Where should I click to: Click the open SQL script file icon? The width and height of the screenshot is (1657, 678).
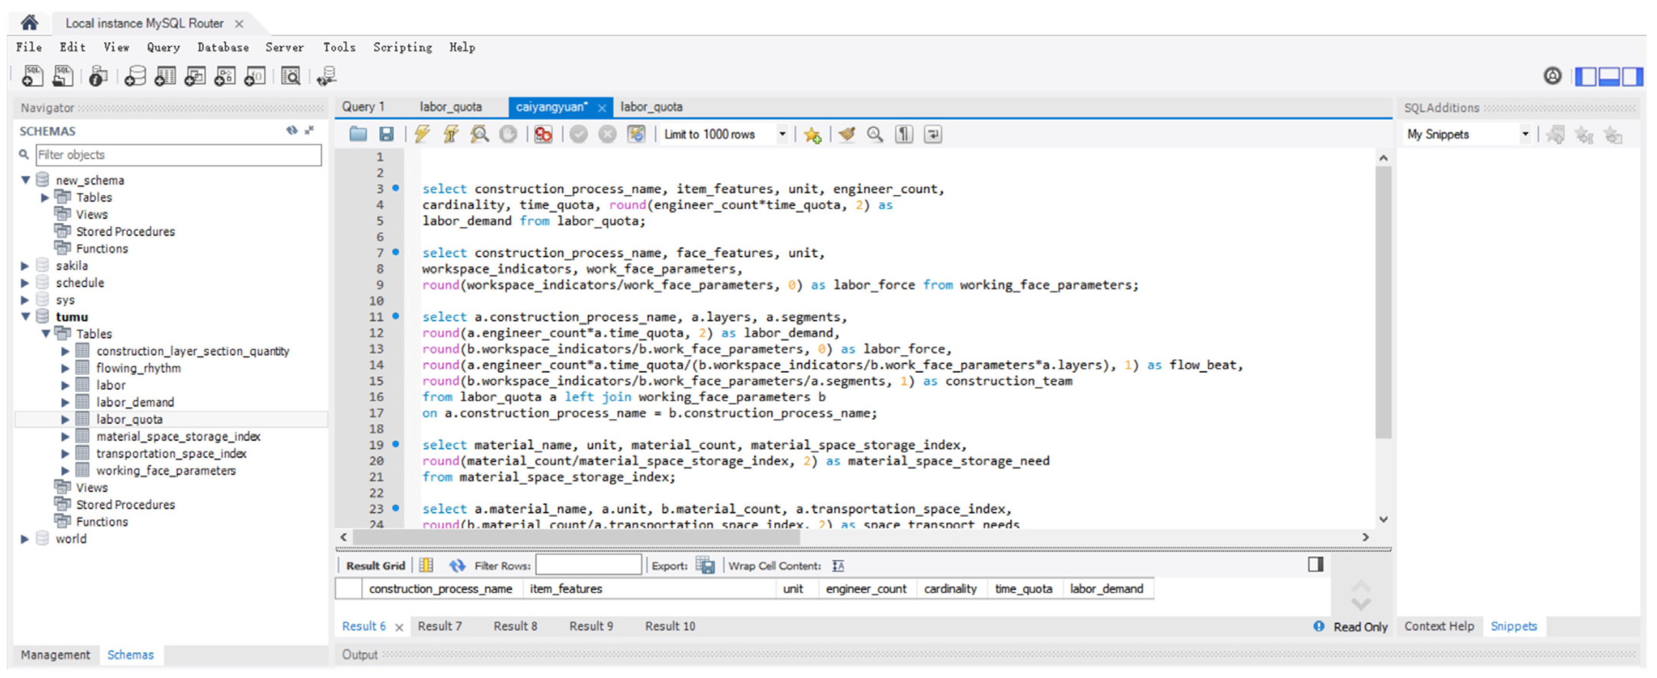63,76
